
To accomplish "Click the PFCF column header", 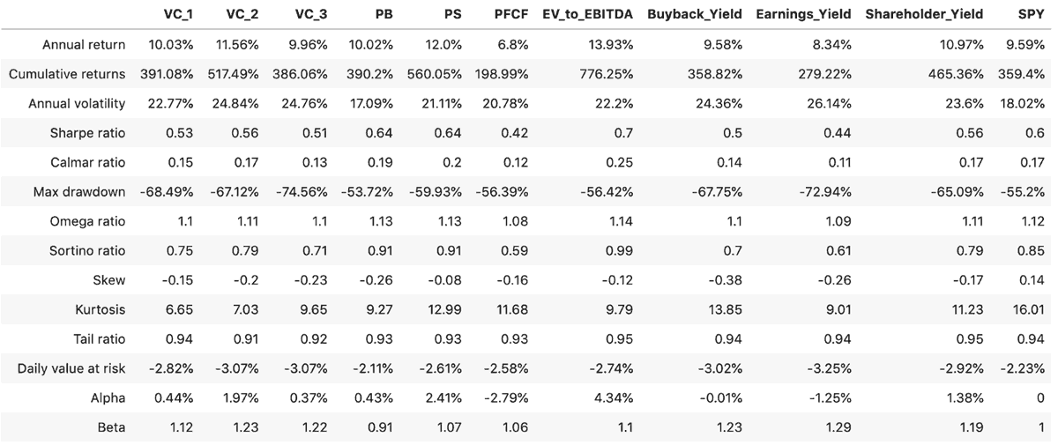I will [x=511, y=15].
